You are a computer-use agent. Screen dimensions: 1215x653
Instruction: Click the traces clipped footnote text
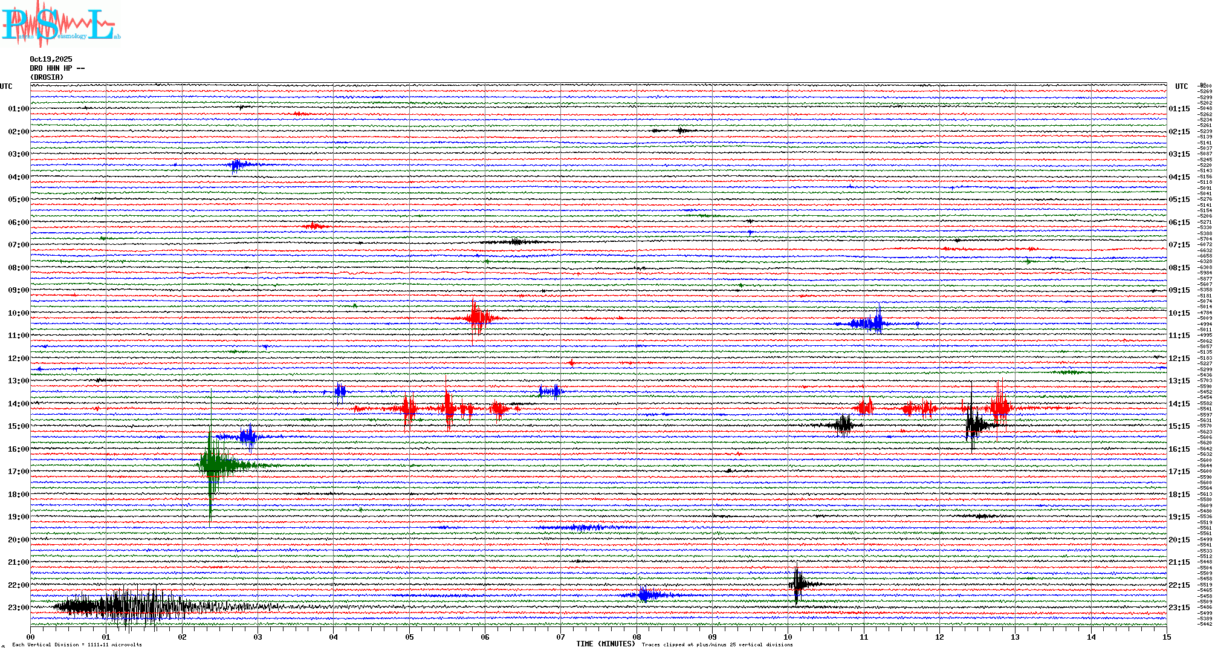click(x=717, y=645)
